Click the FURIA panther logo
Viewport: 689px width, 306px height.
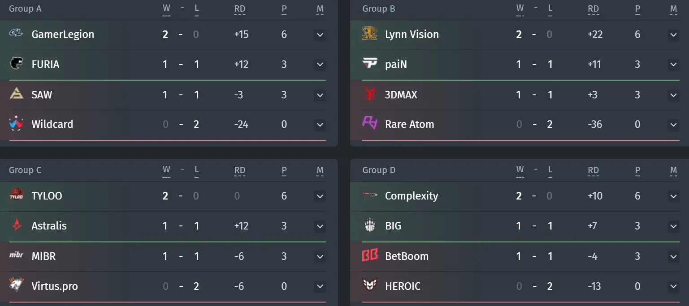point(17,64)
